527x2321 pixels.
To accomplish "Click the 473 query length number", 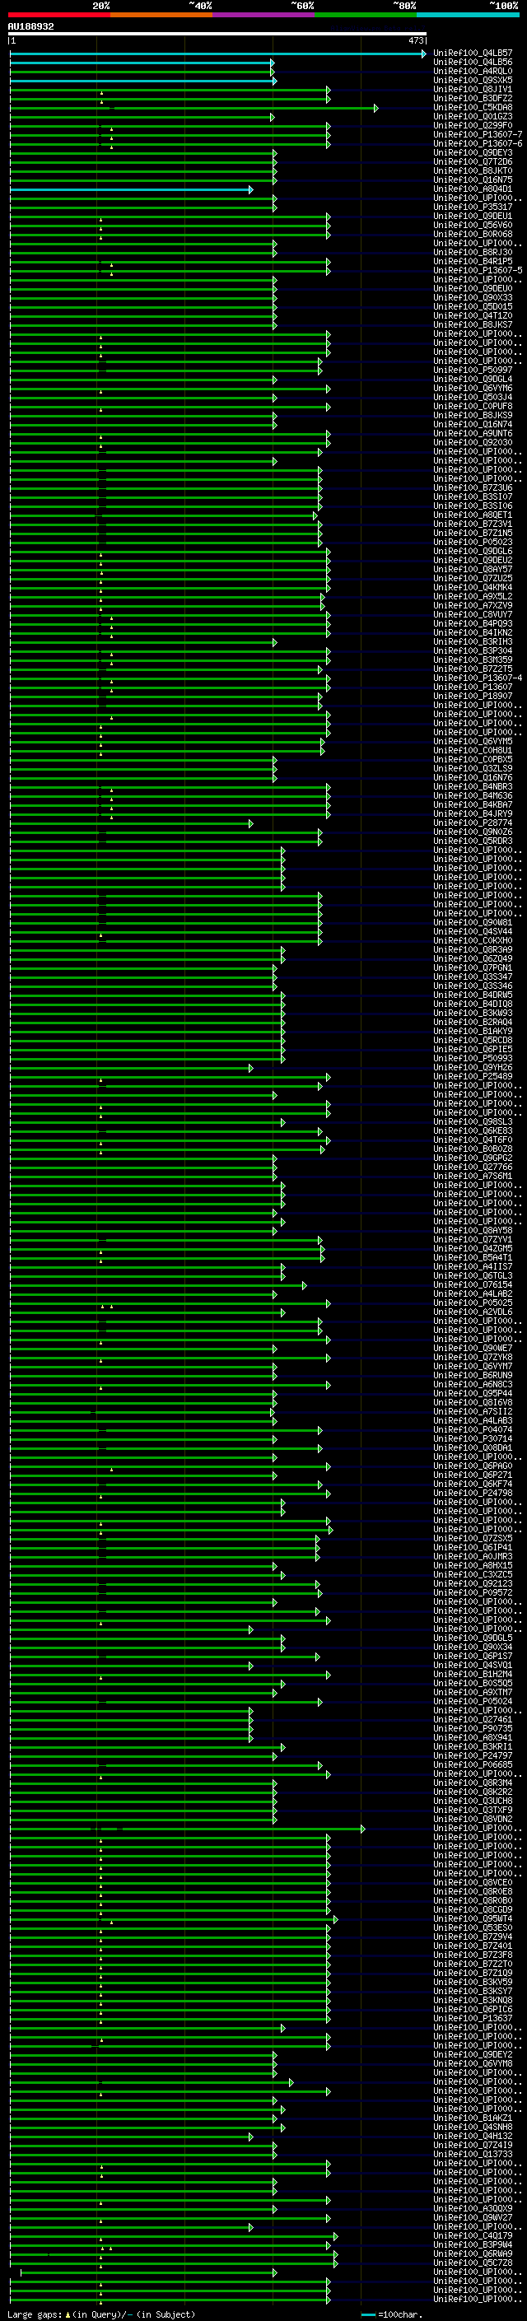I will coord(415,40).
